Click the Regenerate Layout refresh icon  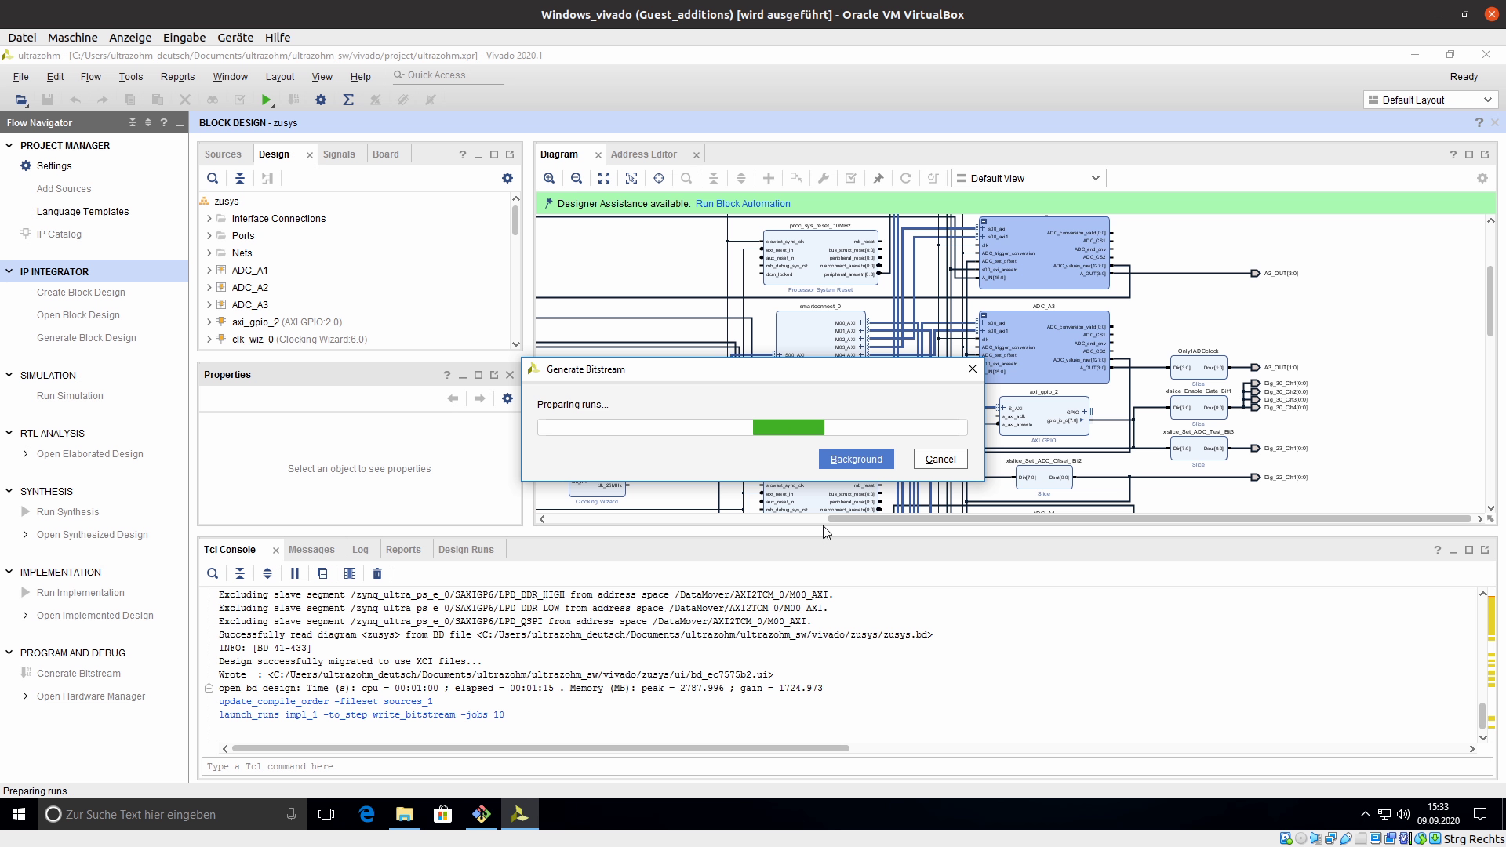pyautogui.click(x=905, y=178)
